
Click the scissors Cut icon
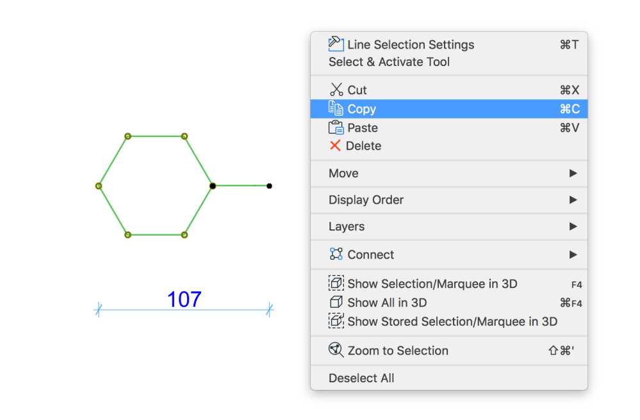pyautogui.click(x=336, y=90)
